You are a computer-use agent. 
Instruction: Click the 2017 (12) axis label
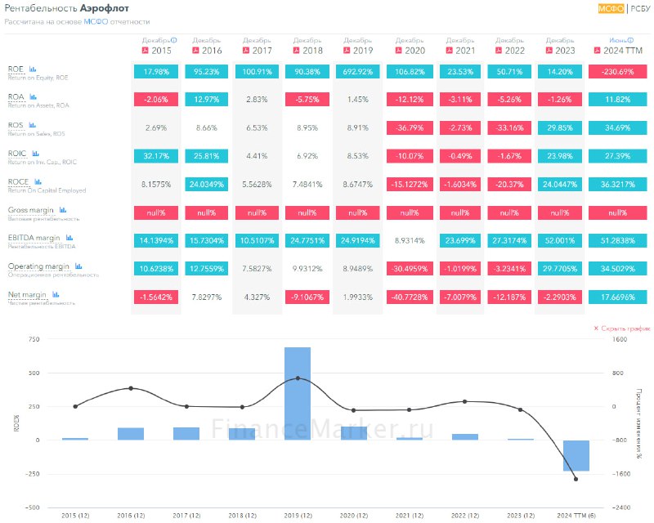click(186, 516)
